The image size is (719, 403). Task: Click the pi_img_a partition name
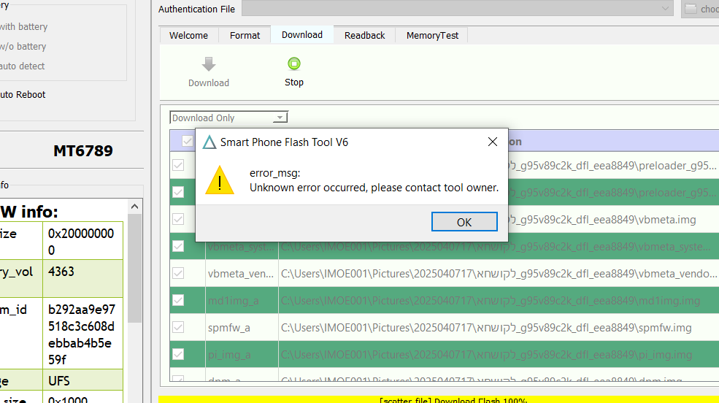pyautogui.click(x=228, y=355)
